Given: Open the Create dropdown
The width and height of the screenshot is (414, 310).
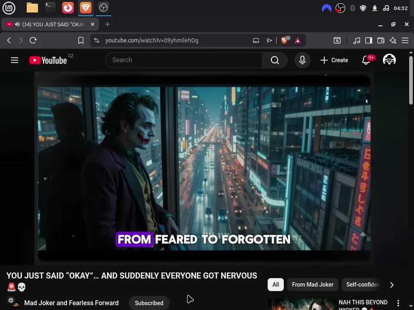Looking at the screenshot, I should pyautogui.click(x=334, y=60).
